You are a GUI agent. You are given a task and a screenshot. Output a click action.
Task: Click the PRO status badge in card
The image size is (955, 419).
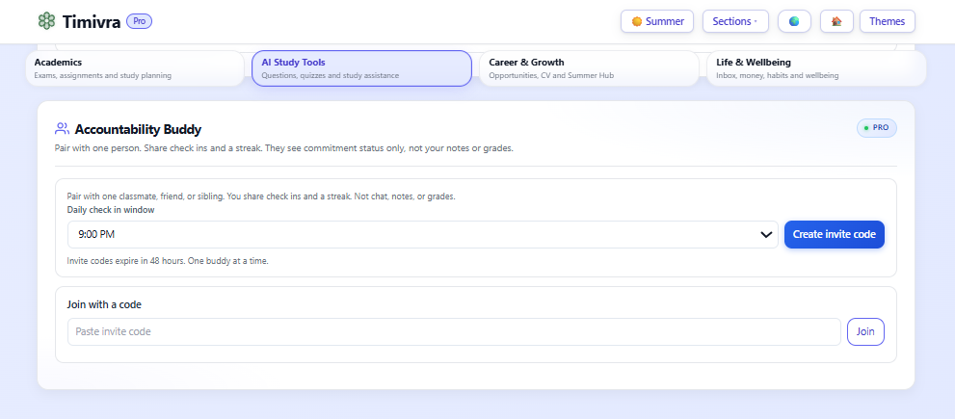tap(877, 128)
